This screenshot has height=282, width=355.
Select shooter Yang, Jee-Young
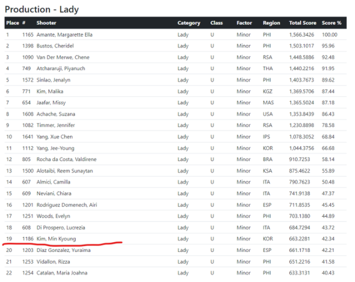(56, 148)
